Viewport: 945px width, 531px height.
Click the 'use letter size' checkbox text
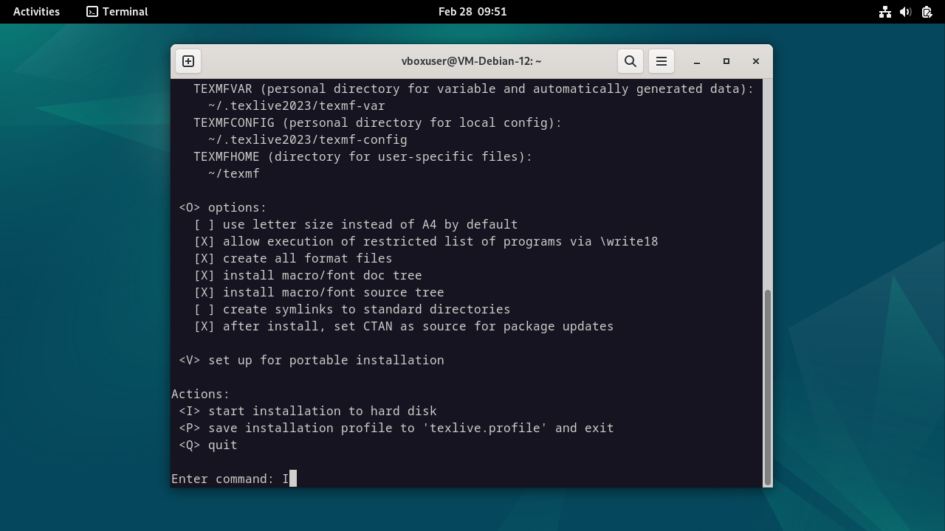(x=356, y=224)
